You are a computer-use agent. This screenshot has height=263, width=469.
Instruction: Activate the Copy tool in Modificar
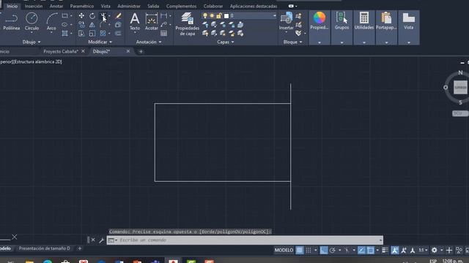pos(81,24)
